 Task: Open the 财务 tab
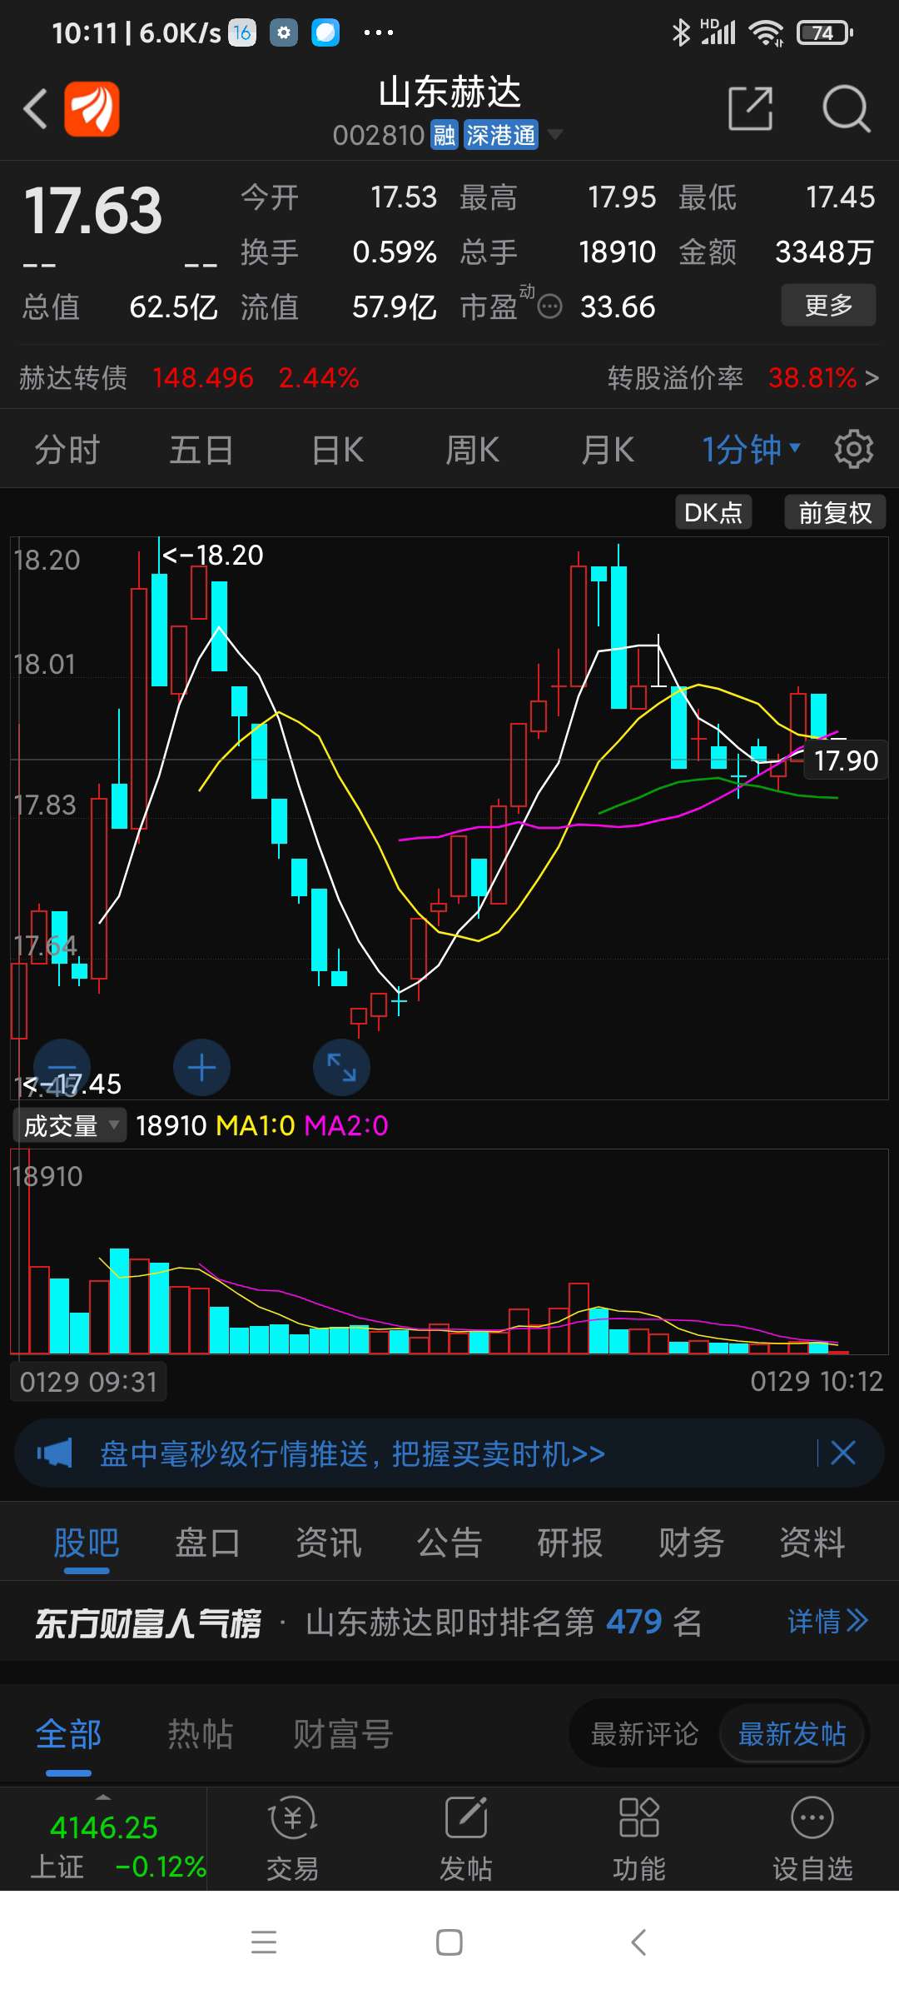[x=691, y=1543]
